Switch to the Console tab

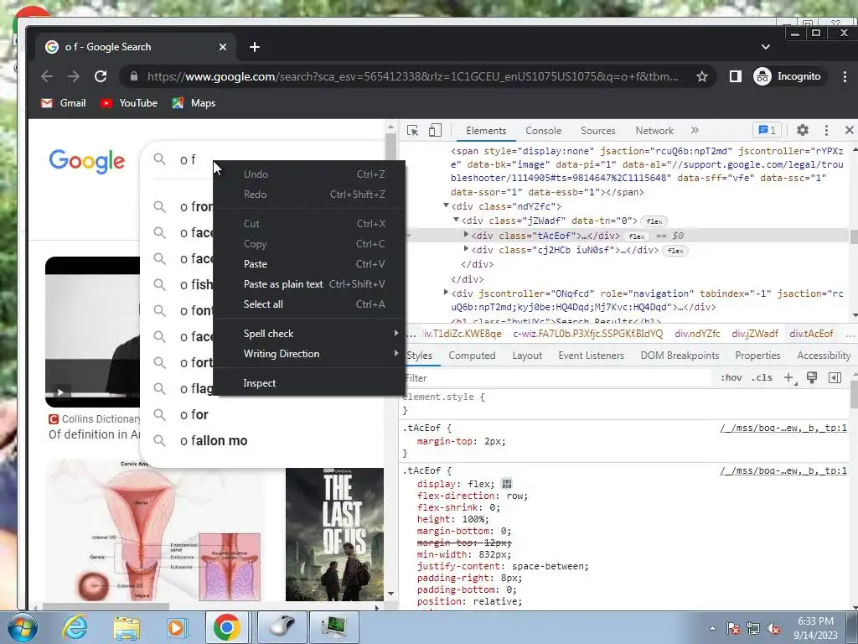coord(543,130)
